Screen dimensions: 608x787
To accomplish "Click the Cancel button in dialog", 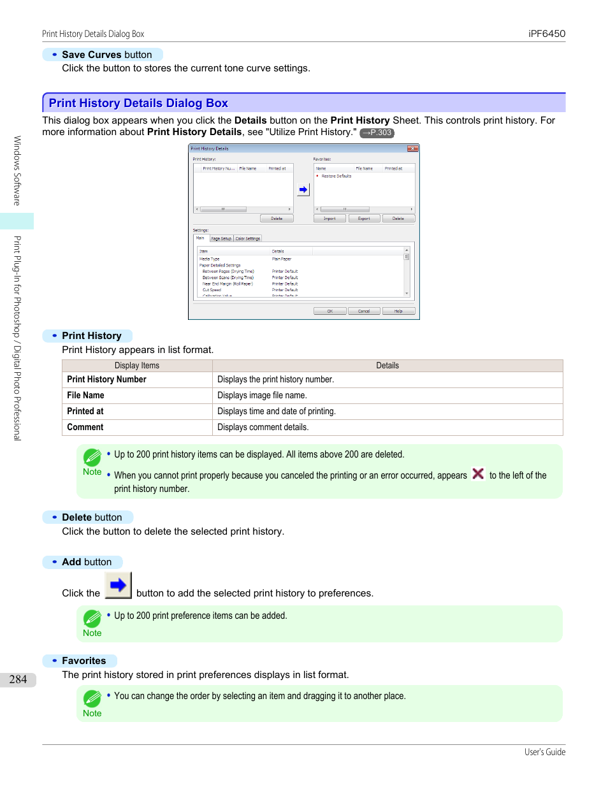I will click(x=364, y=312).
